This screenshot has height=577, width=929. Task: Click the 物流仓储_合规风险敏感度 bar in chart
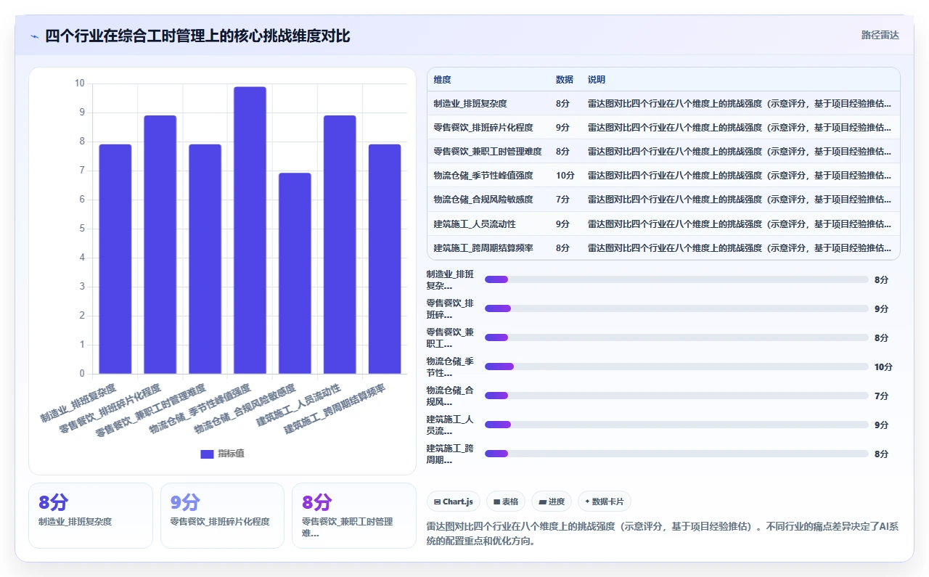click(x=295, y=274)
